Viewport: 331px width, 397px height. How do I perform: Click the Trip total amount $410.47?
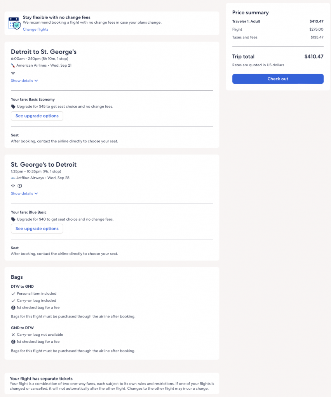coord(314,57)
